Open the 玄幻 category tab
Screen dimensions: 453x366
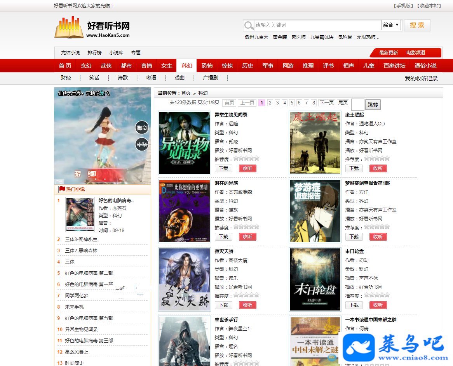86,66
